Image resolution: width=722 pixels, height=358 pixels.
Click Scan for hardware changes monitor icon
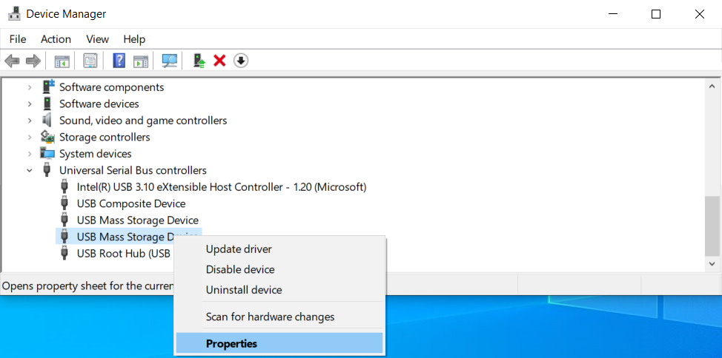click(170, 61)
